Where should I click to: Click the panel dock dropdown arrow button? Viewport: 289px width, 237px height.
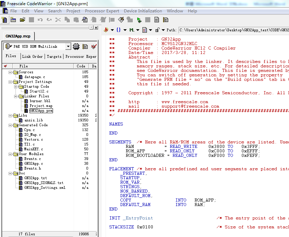tap(92, 28)
